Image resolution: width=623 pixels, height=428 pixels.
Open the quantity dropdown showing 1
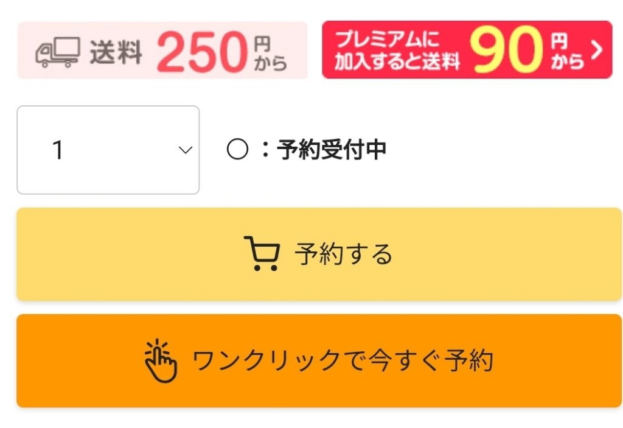point(108,150)
